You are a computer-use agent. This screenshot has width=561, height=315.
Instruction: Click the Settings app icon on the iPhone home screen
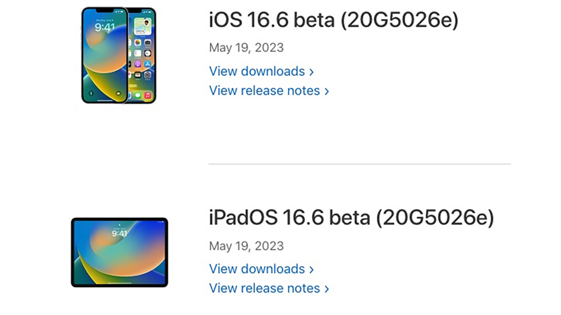click(146, 74)
